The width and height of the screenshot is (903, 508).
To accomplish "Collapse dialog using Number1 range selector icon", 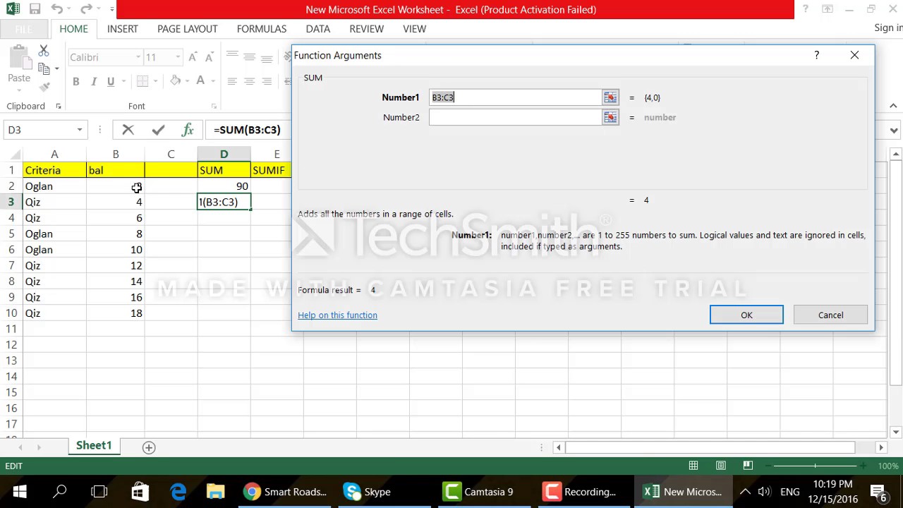I will coord(610,97).
